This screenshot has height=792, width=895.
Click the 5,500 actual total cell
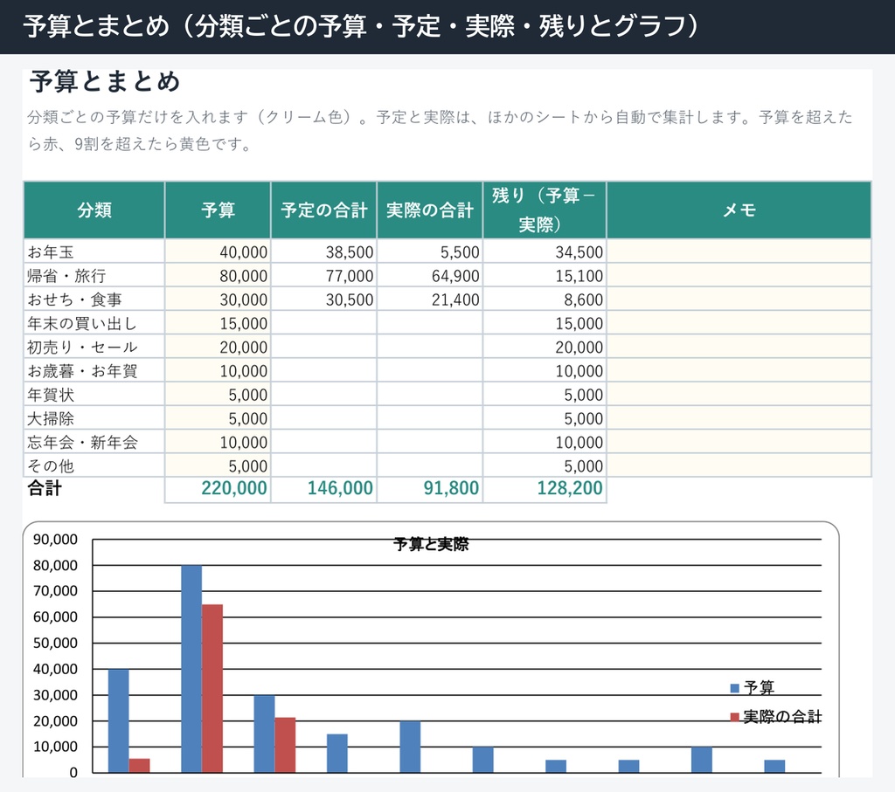pyautogui.click(x=430, y=251)
